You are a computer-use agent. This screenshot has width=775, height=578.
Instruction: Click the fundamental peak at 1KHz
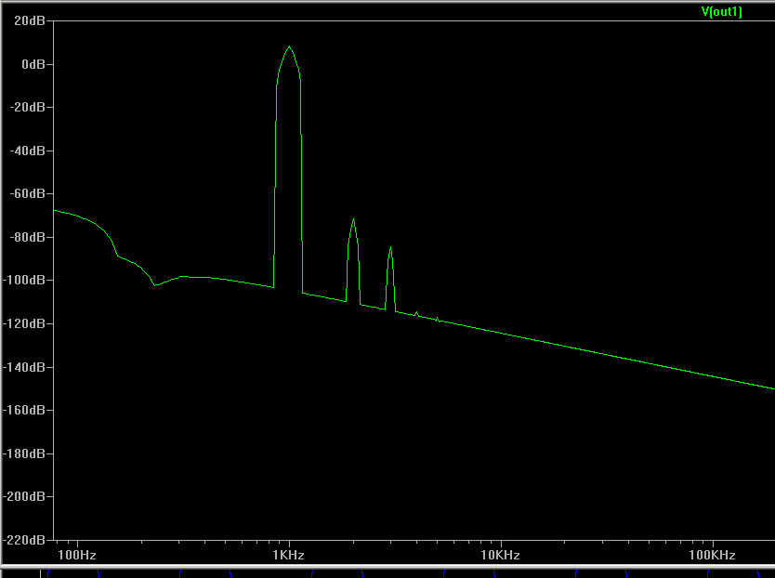click(x=289, y=47)
